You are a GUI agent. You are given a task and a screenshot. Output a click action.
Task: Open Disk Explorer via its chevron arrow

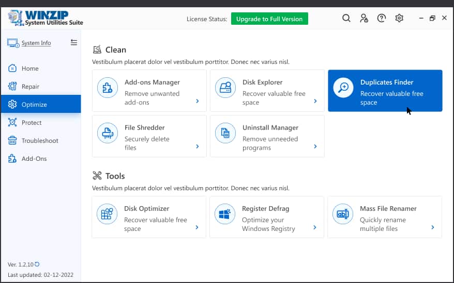point(315,101)
